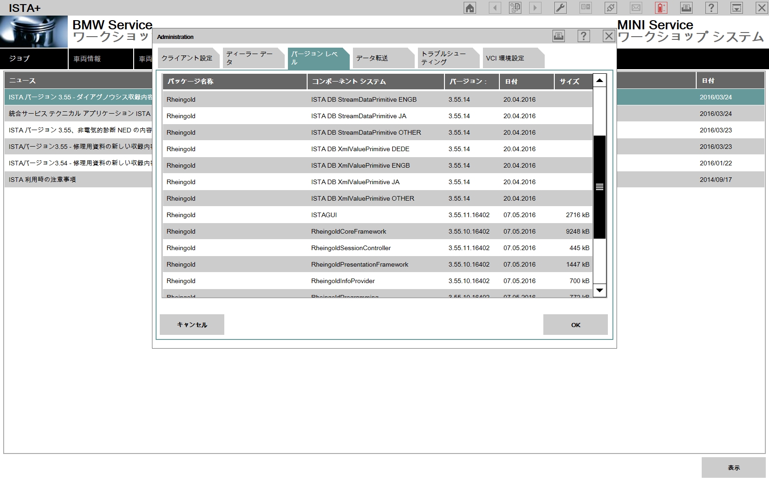Image resolution: width=769 pixels, height=481 pixels.
Task: Click the サイズ column header
Action: 573,81
